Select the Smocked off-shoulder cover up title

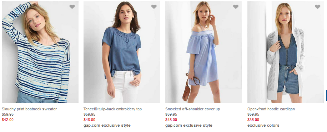click(192, 109)
